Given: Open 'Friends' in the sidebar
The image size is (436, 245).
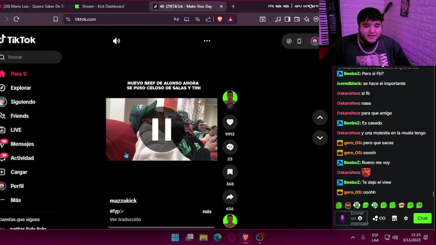Looking at the screenshot, I should point(19,116).
